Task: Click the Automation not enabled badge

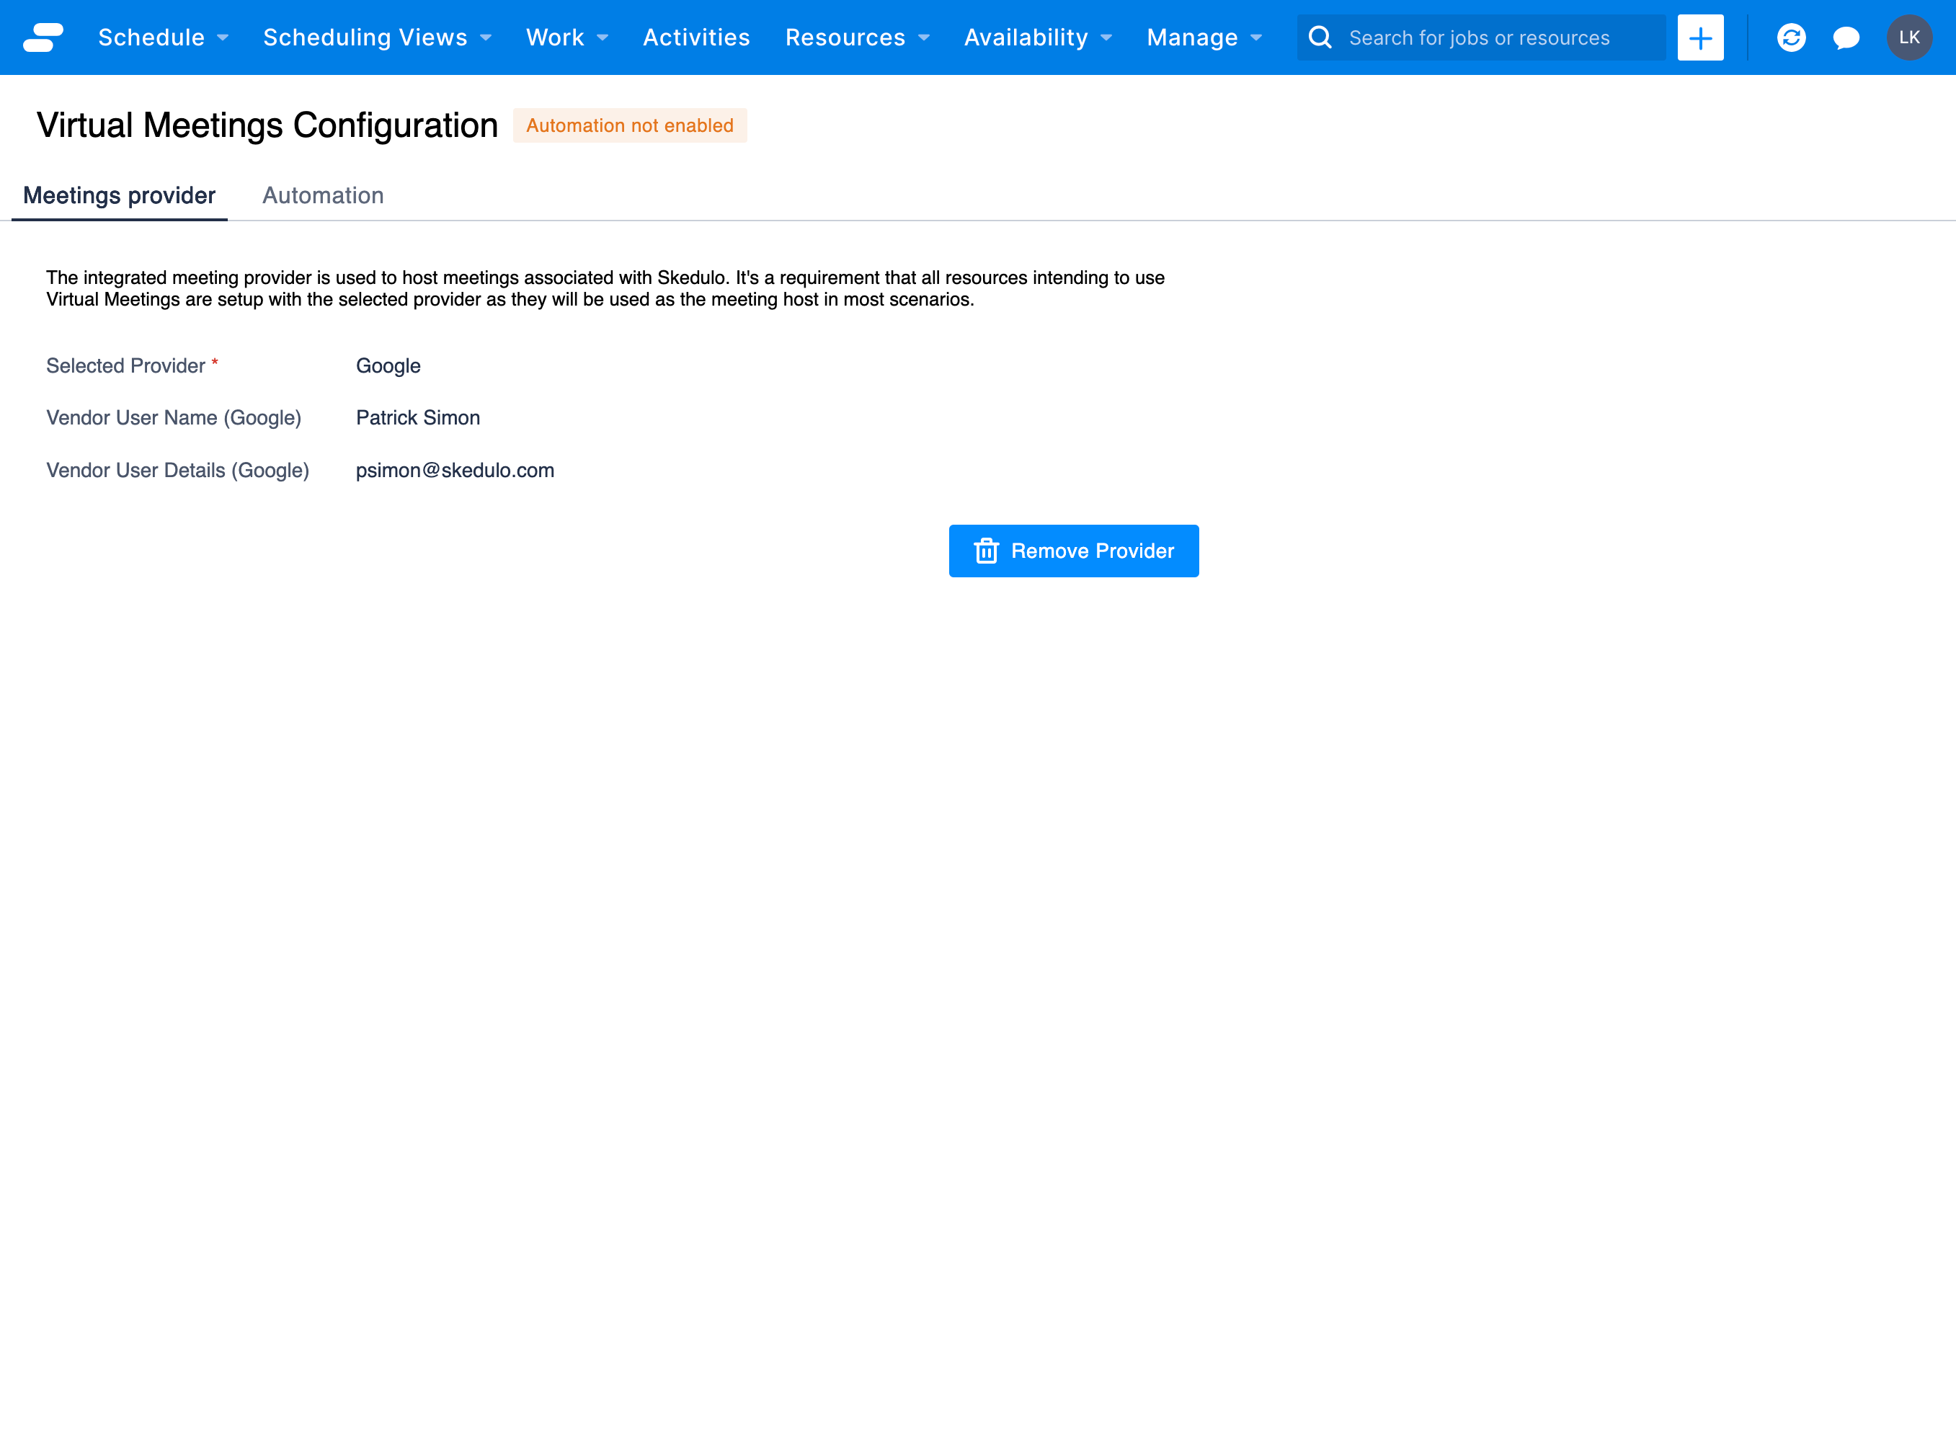Action: click(x=630, y=125)
